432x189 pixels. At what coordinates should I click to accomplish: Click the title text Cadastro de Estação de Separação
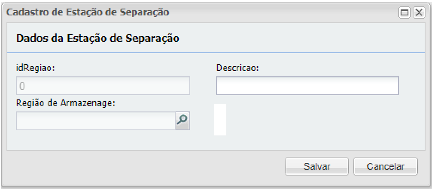[x=88, y=12]
